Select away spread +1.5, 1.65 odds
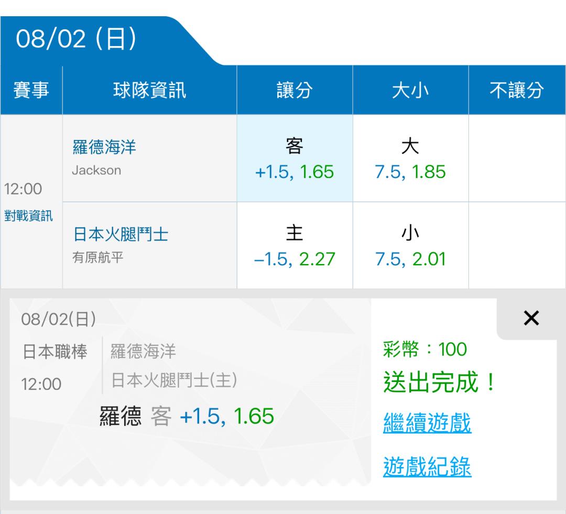The height and width of the screenshot is (514, 566). click(295, 158)
